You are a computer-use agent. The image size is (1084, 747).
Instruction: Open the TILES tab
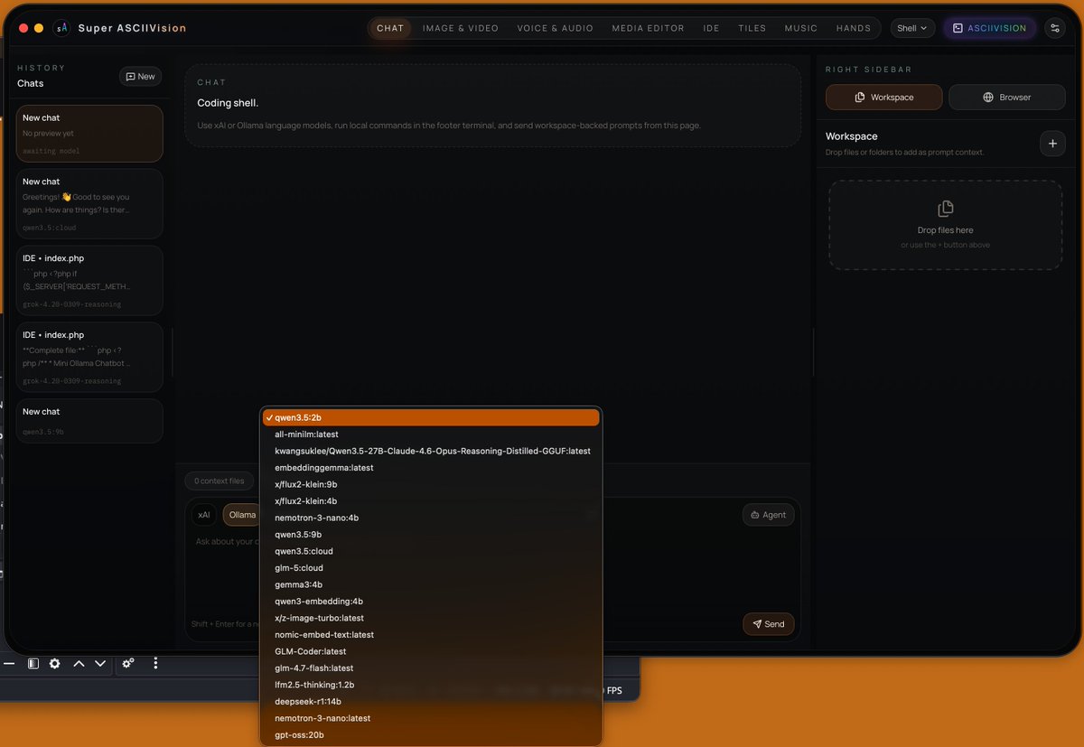click(x=752, y=28)
